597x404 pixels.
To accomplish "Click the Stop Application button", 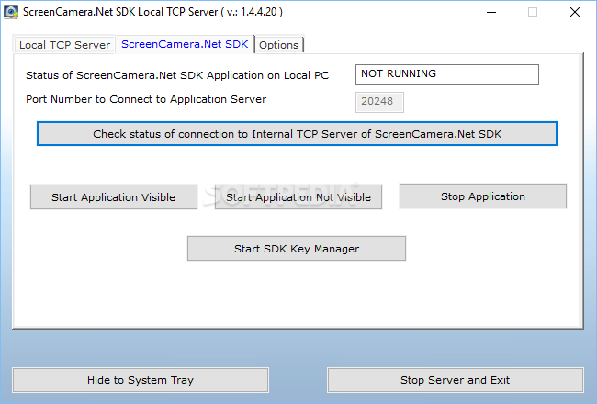I will [x=483, y=196].
